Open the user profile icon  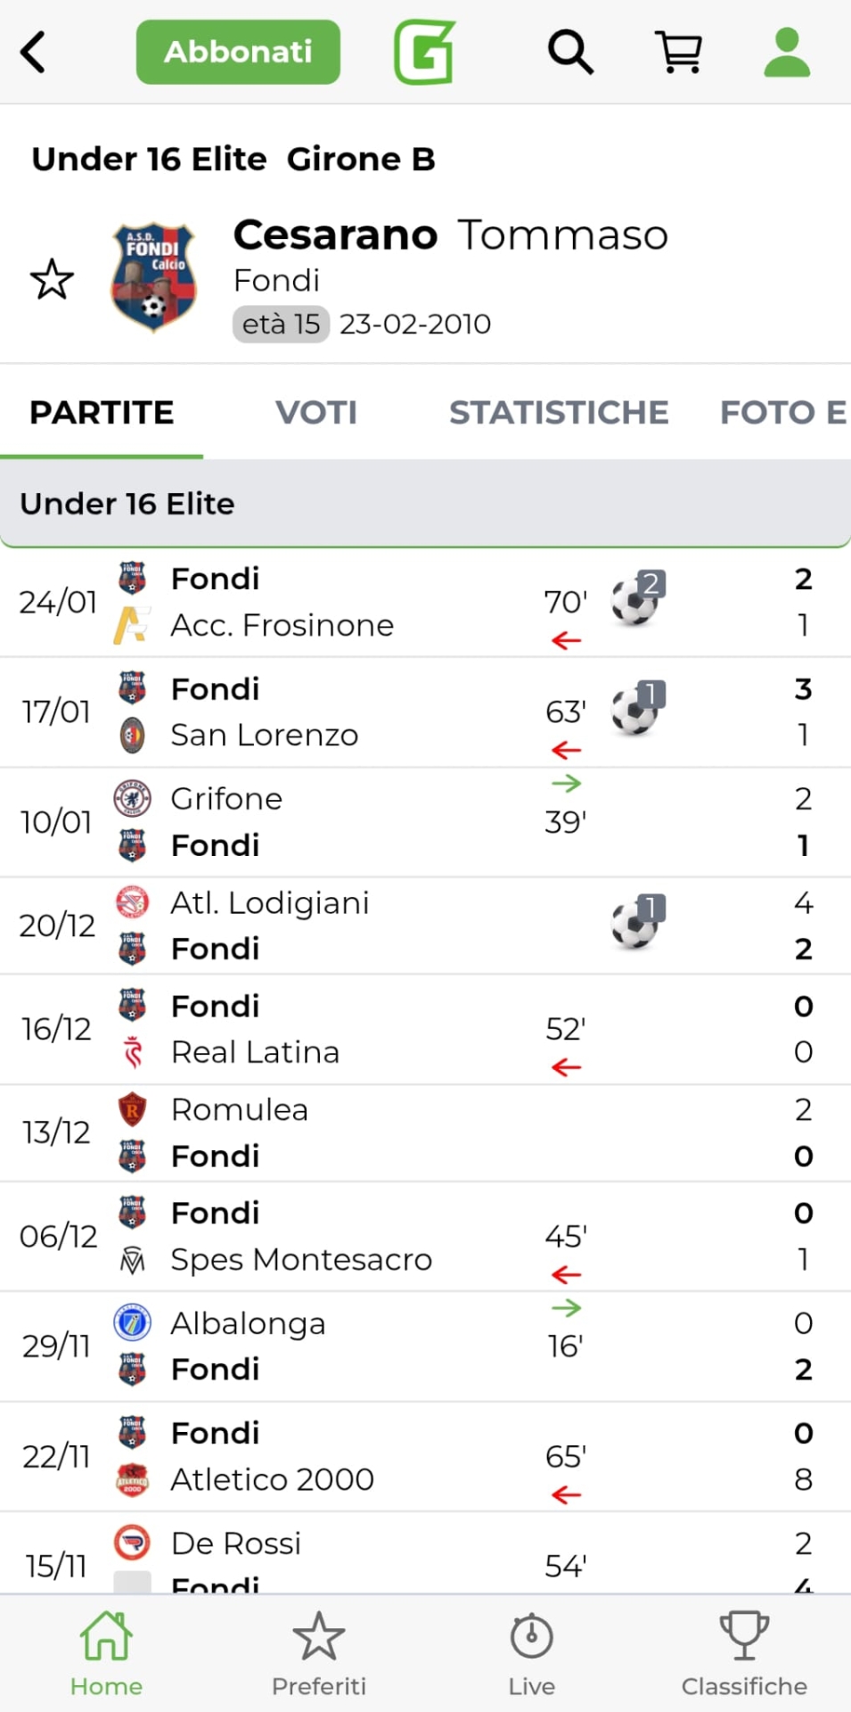tap(787, 52)
